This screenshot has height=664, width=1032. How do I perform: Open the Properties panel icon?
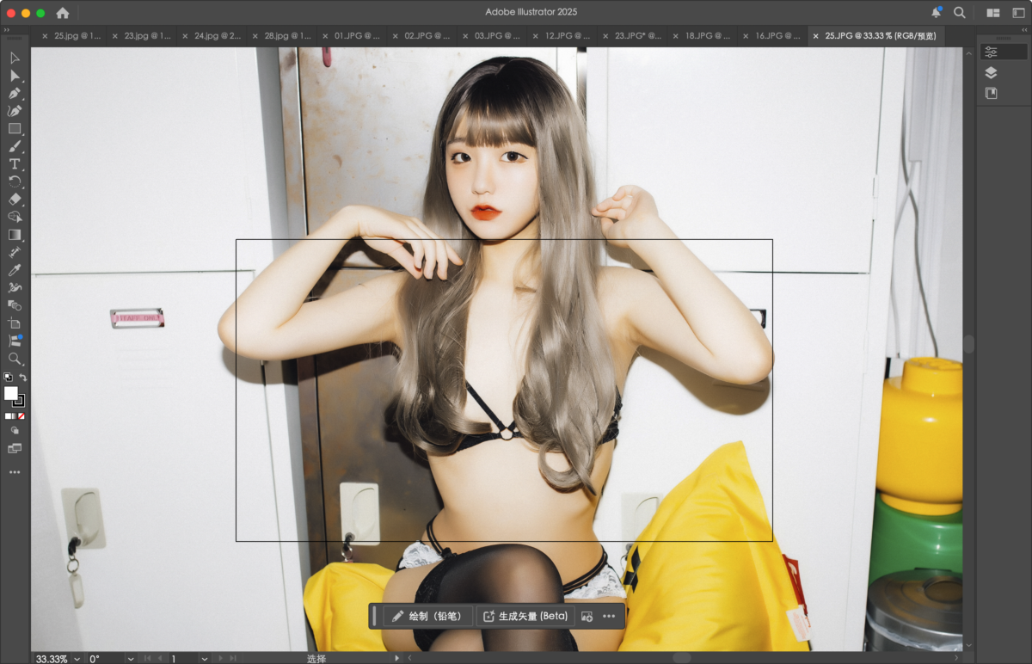point(991,52)
